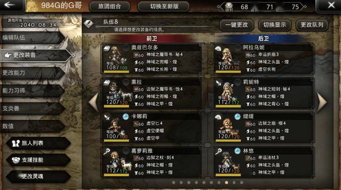This screenshot has height=190, width=341.
Task: Tap the dagger icon beside 卡娜莉
Action: [107, 117]
